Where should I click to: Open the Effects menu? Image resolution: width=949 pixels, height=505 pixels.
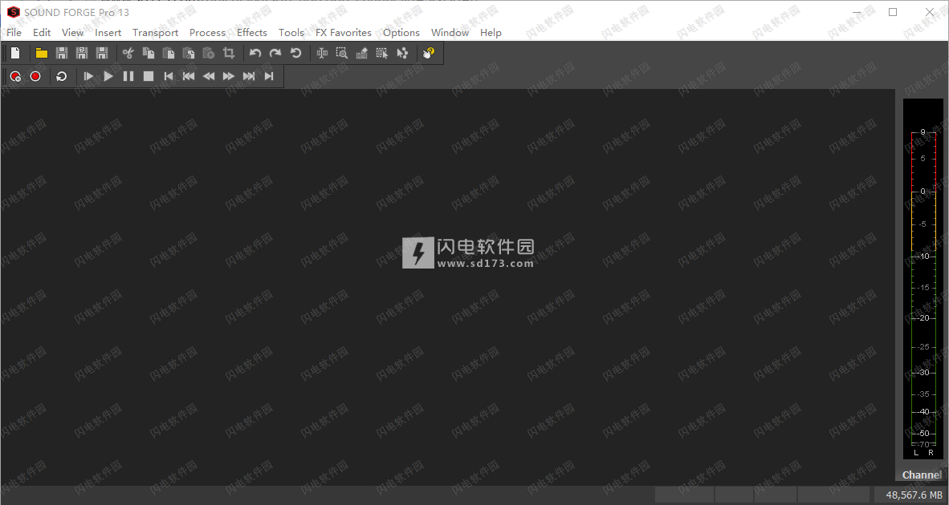[252, 33]
